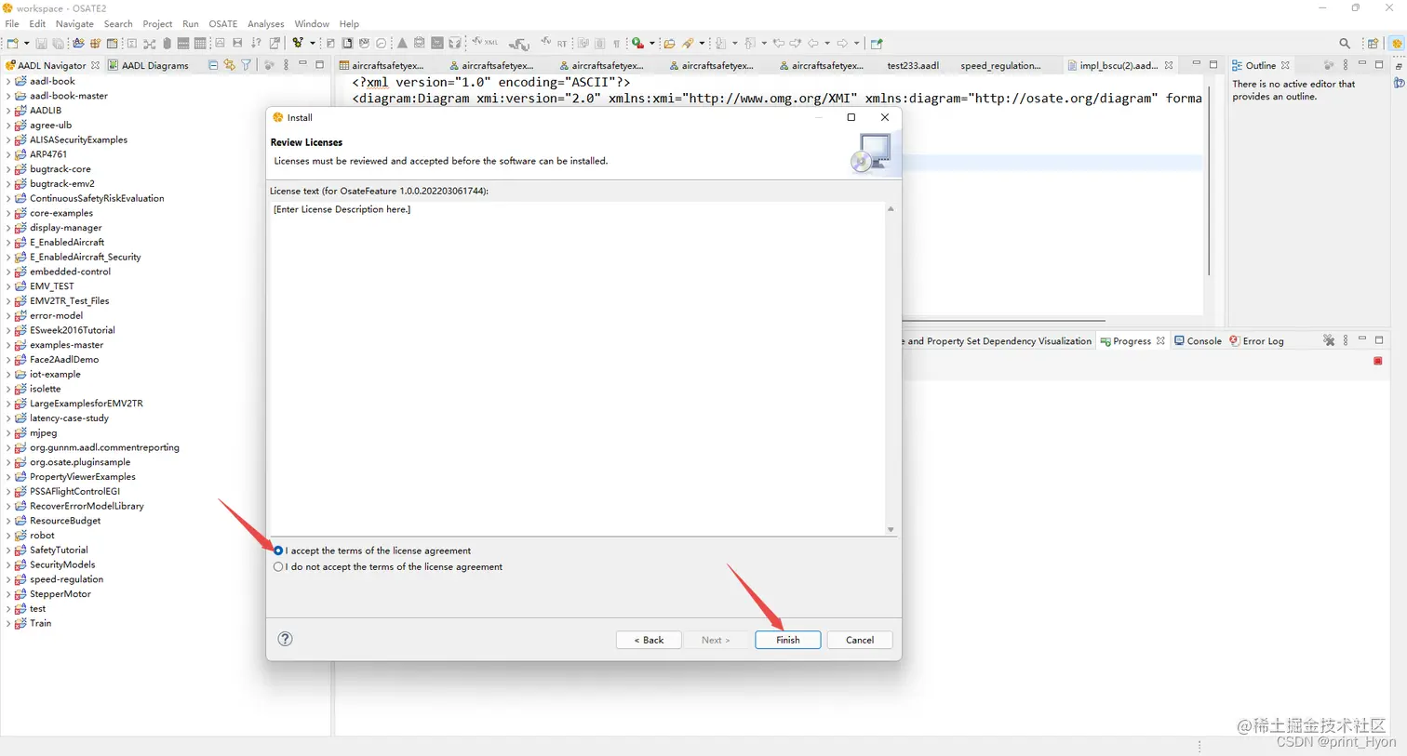This screenshot has width=1407, height=756.
Task: Switch to the Console tab
Action: point(1198,340)
